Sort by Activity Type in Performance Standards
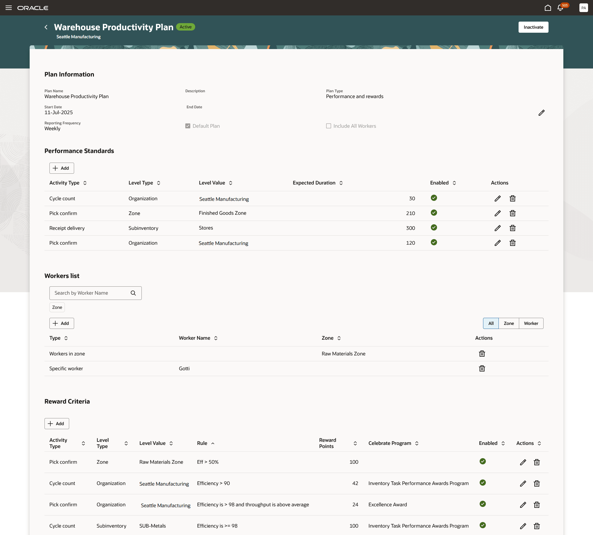Image resolution: width=593 pixels, height=535 pixels. [x=85, y=183]
